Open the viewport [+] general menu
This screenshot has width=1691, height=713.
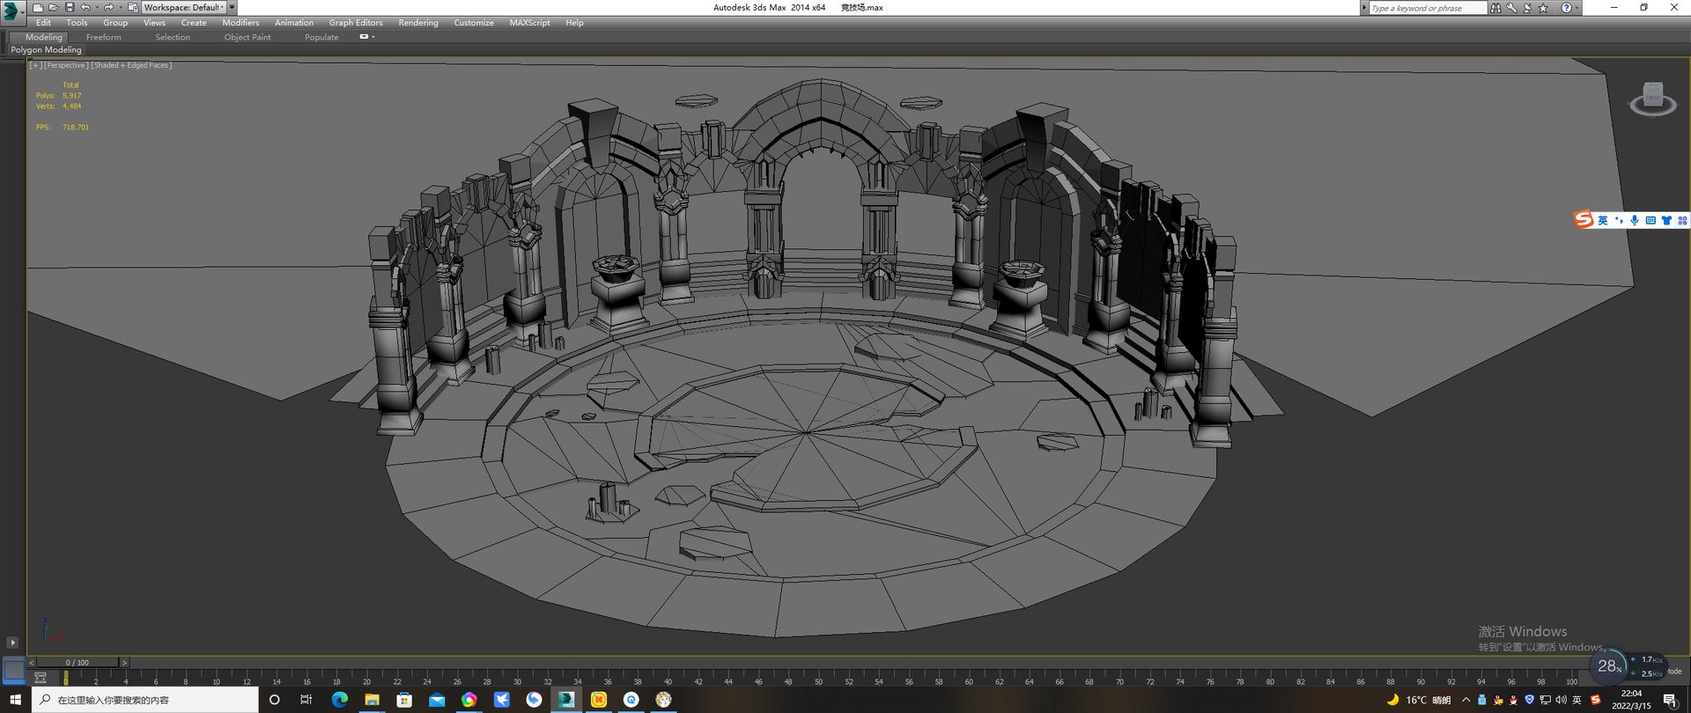(x=35, y=65)
